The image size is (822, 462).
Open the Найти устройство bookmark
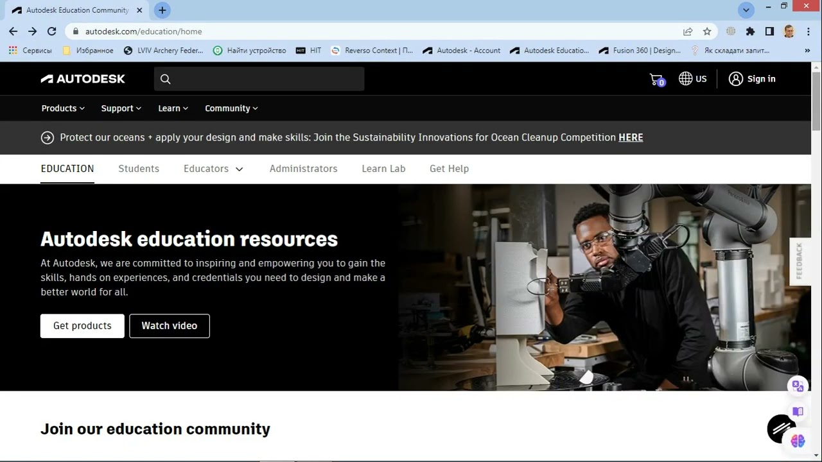[249, 50]
